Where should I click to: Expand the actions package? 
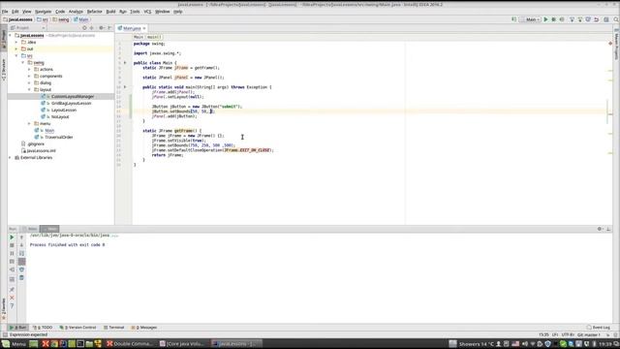pos(29,70)
